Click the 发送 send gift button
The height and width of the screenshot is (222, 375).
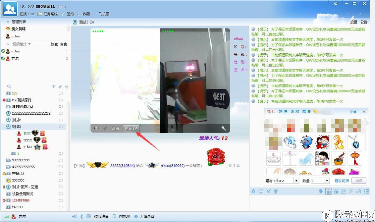point(359,181)
